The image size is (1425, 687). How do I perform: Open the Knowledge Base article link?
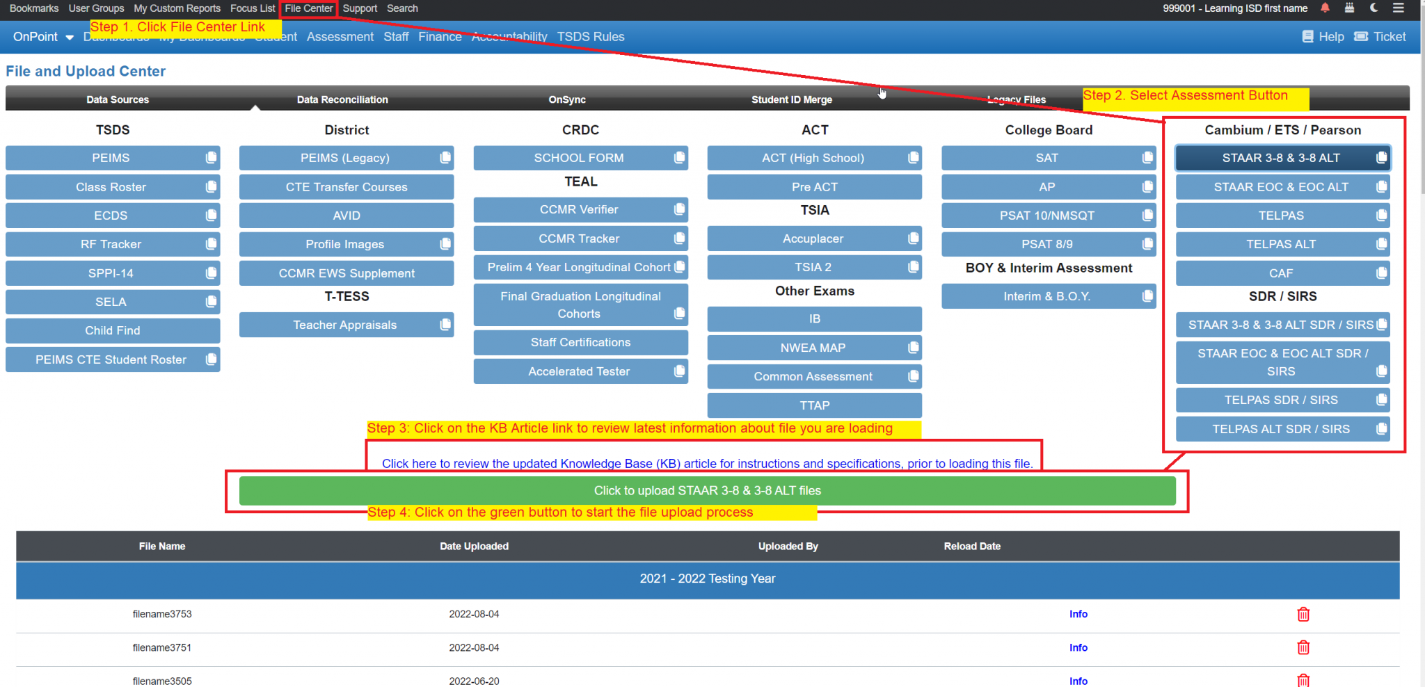click(707, 463)
